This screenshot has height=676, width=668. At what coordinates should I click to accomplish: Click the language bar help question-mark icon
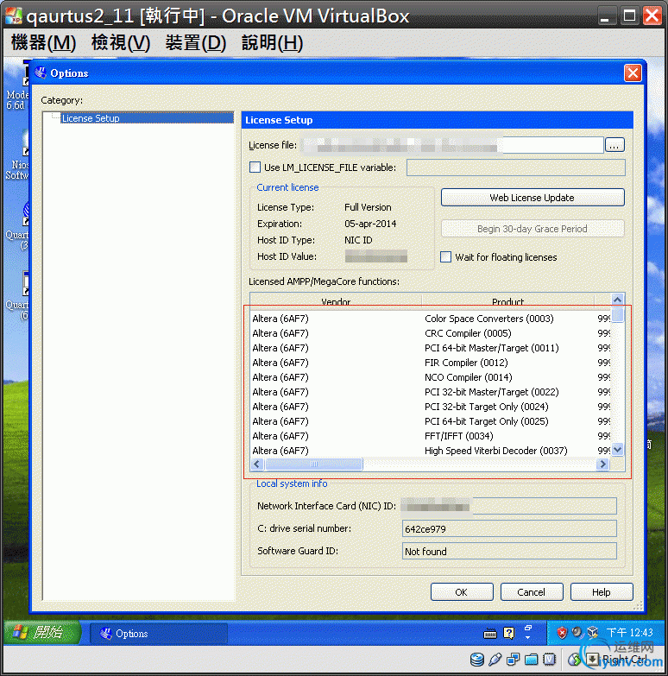(509, 633)
